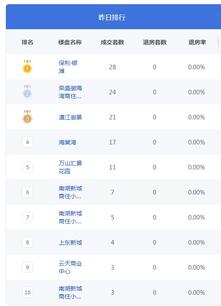Click the bronze rank 3 medal icon

(x=27, y=117)
